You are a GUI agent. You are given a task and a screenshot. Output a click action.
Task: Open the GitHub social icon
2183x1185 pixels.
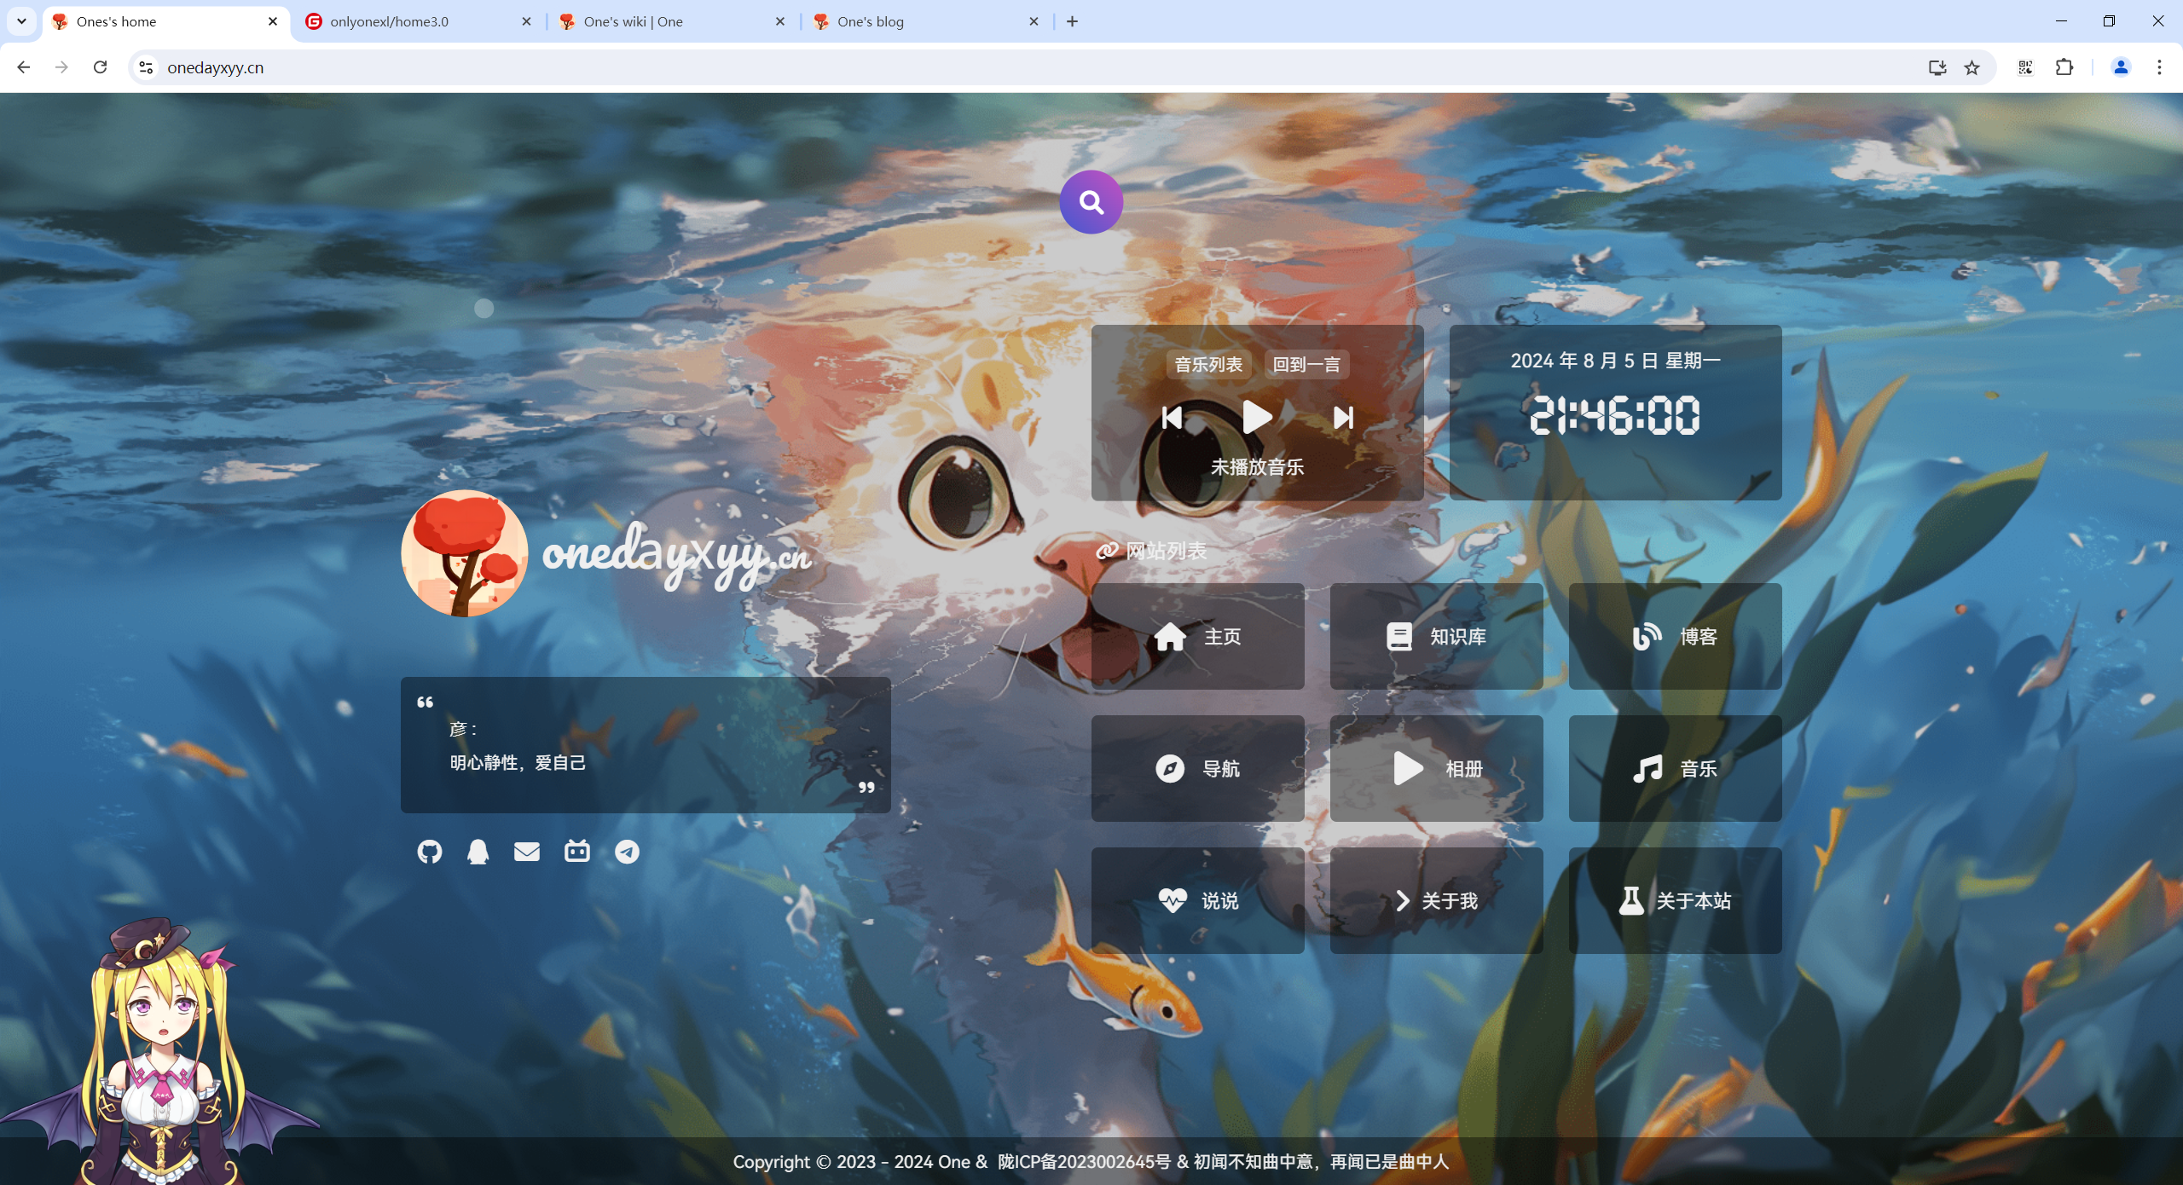tap(430, 852)
